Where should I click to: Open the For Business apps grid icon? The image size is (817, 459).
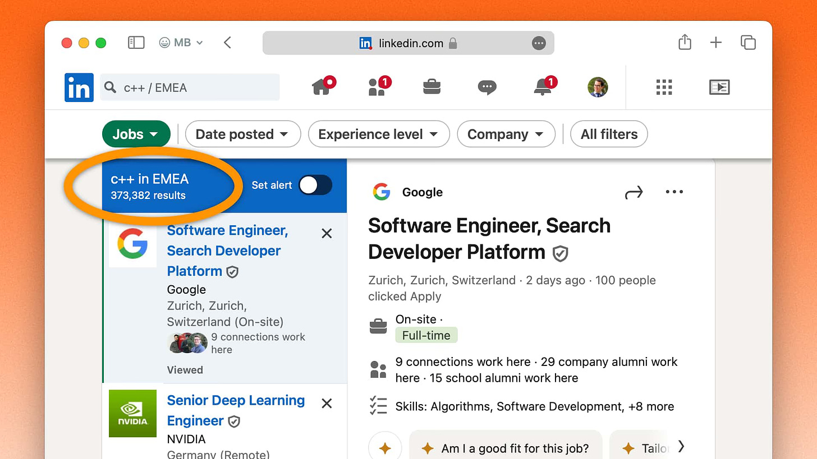click(664, 87)
